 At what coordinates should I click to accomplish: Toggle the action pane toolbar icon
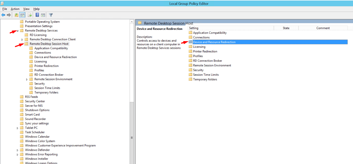[x=43, y=15]
